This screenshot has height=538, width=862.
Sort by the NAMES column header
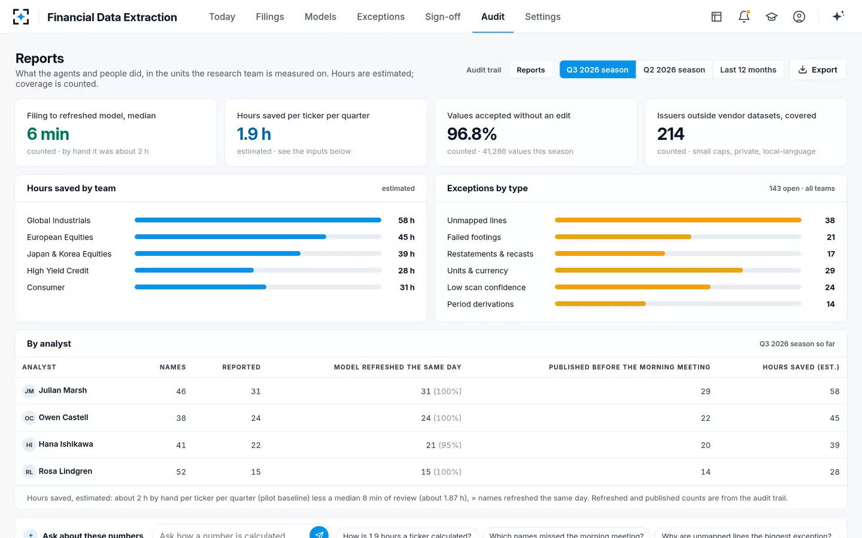(x=172, y=367)
